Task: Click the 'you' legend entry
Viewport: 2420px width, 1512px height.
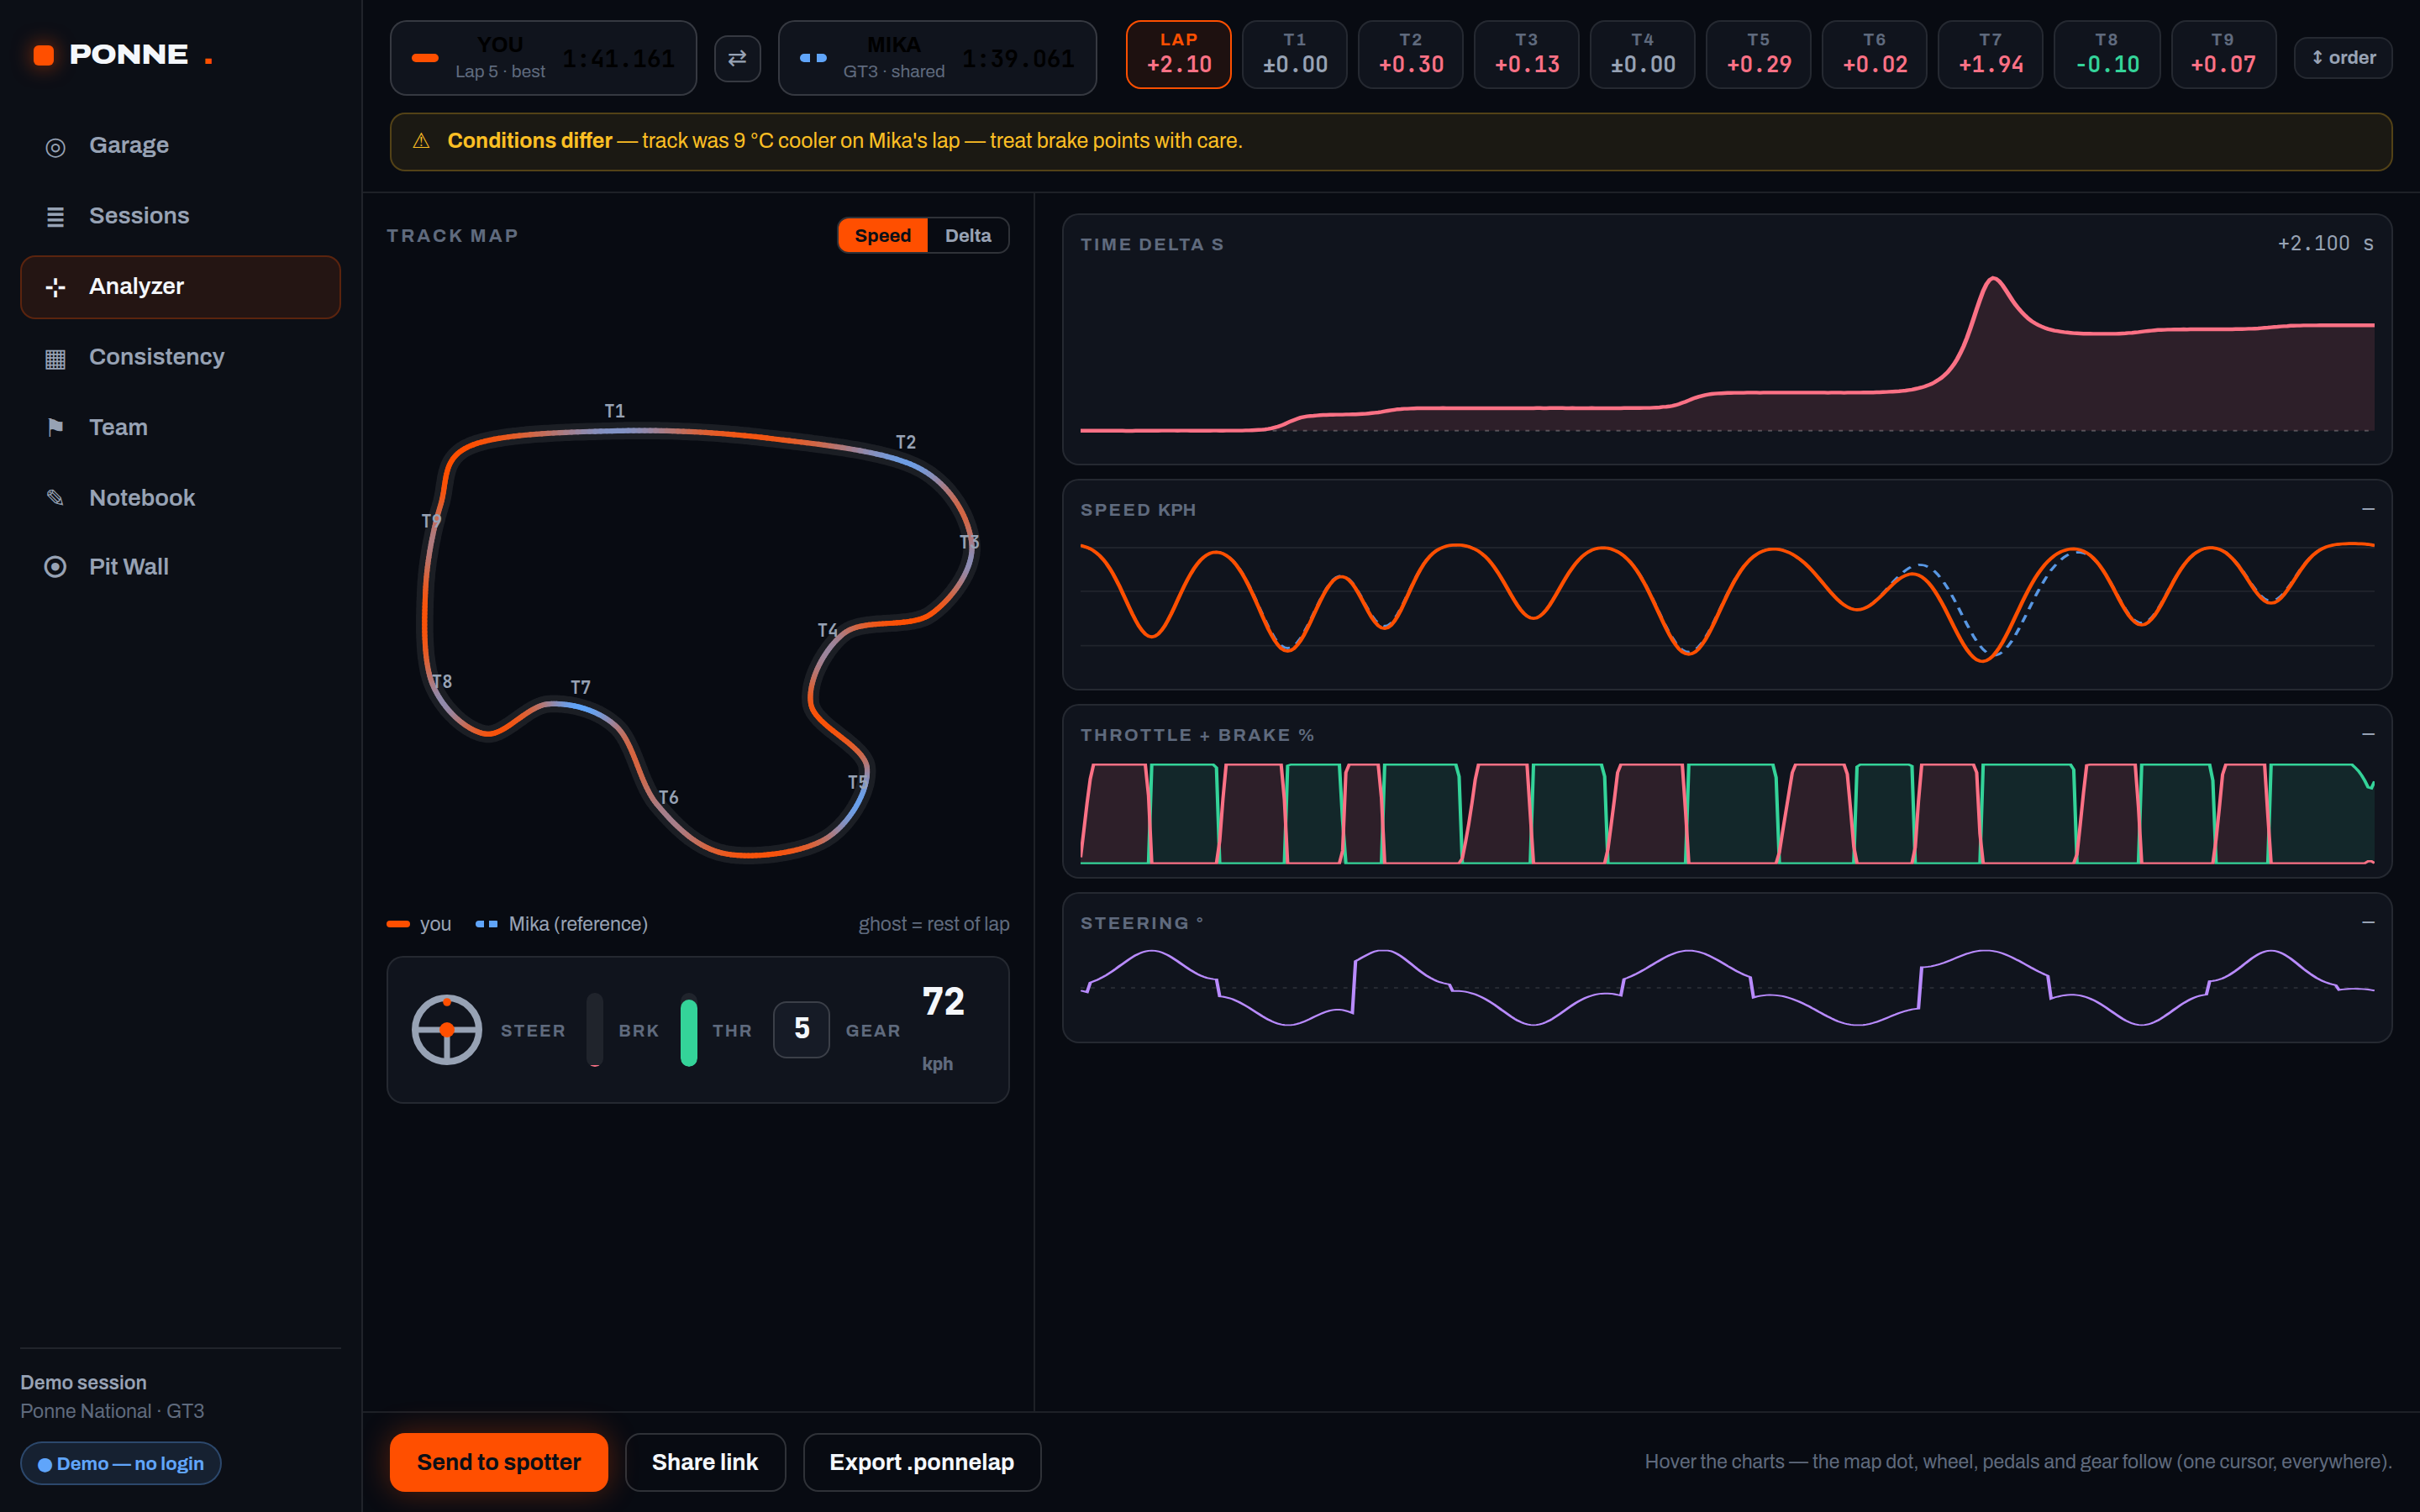Action: 419,924
